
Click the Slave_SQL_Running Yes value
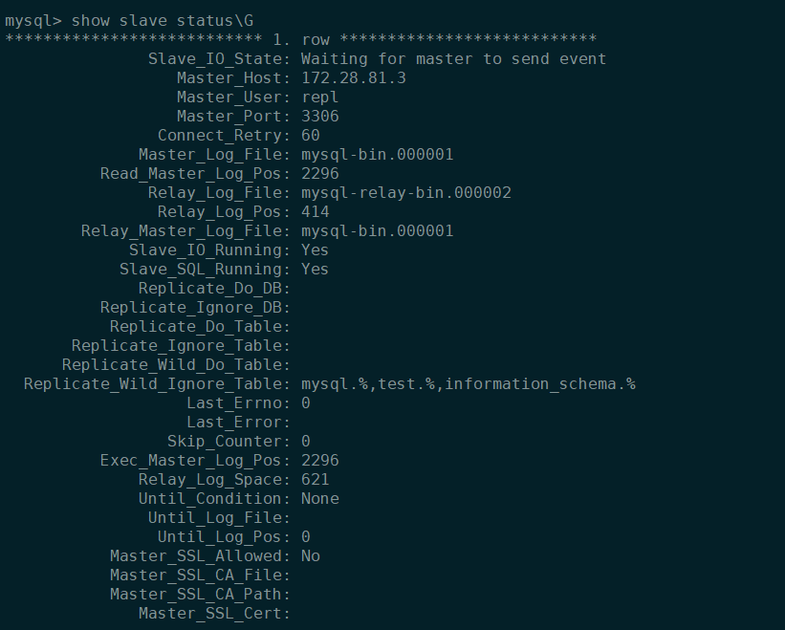pyautogui.click(x=315, y=269)
